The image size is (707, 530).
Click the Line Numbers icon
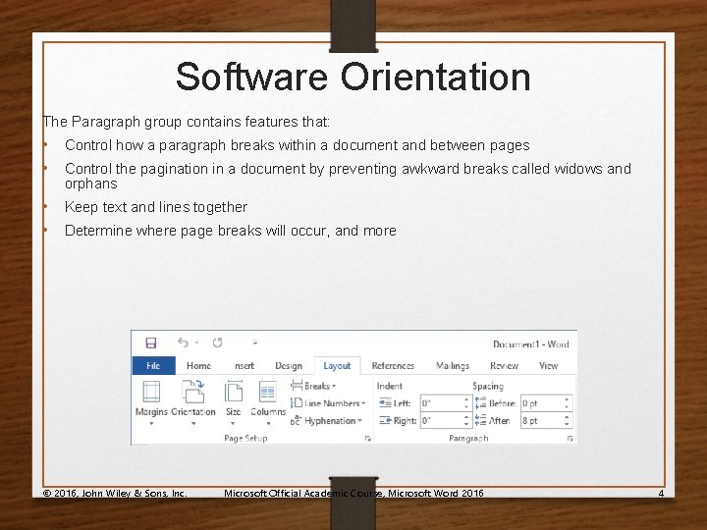tap(297, 402)
